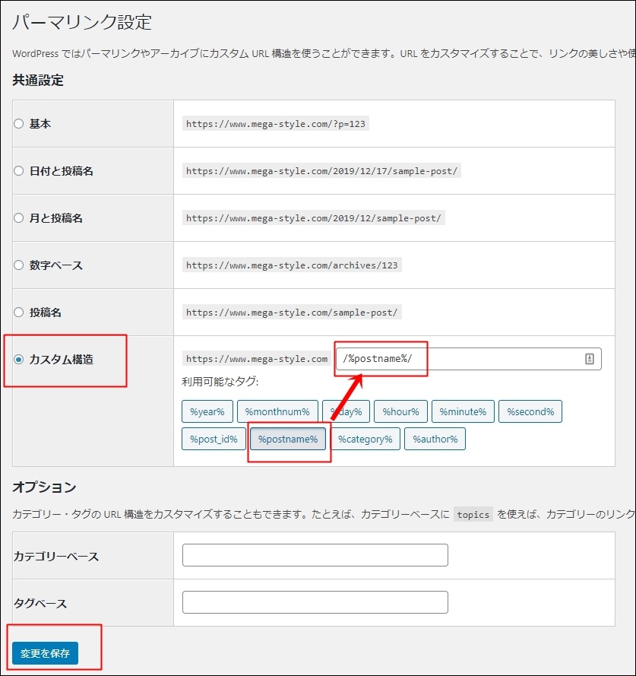636x676 pixels.
Task: Choose the 投稿名 radio button
Action: [x=19, y=313]
